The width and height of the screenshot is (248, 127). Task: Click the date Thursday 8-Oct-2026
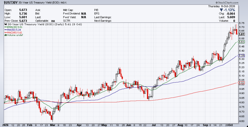click(x=222, y=6)
